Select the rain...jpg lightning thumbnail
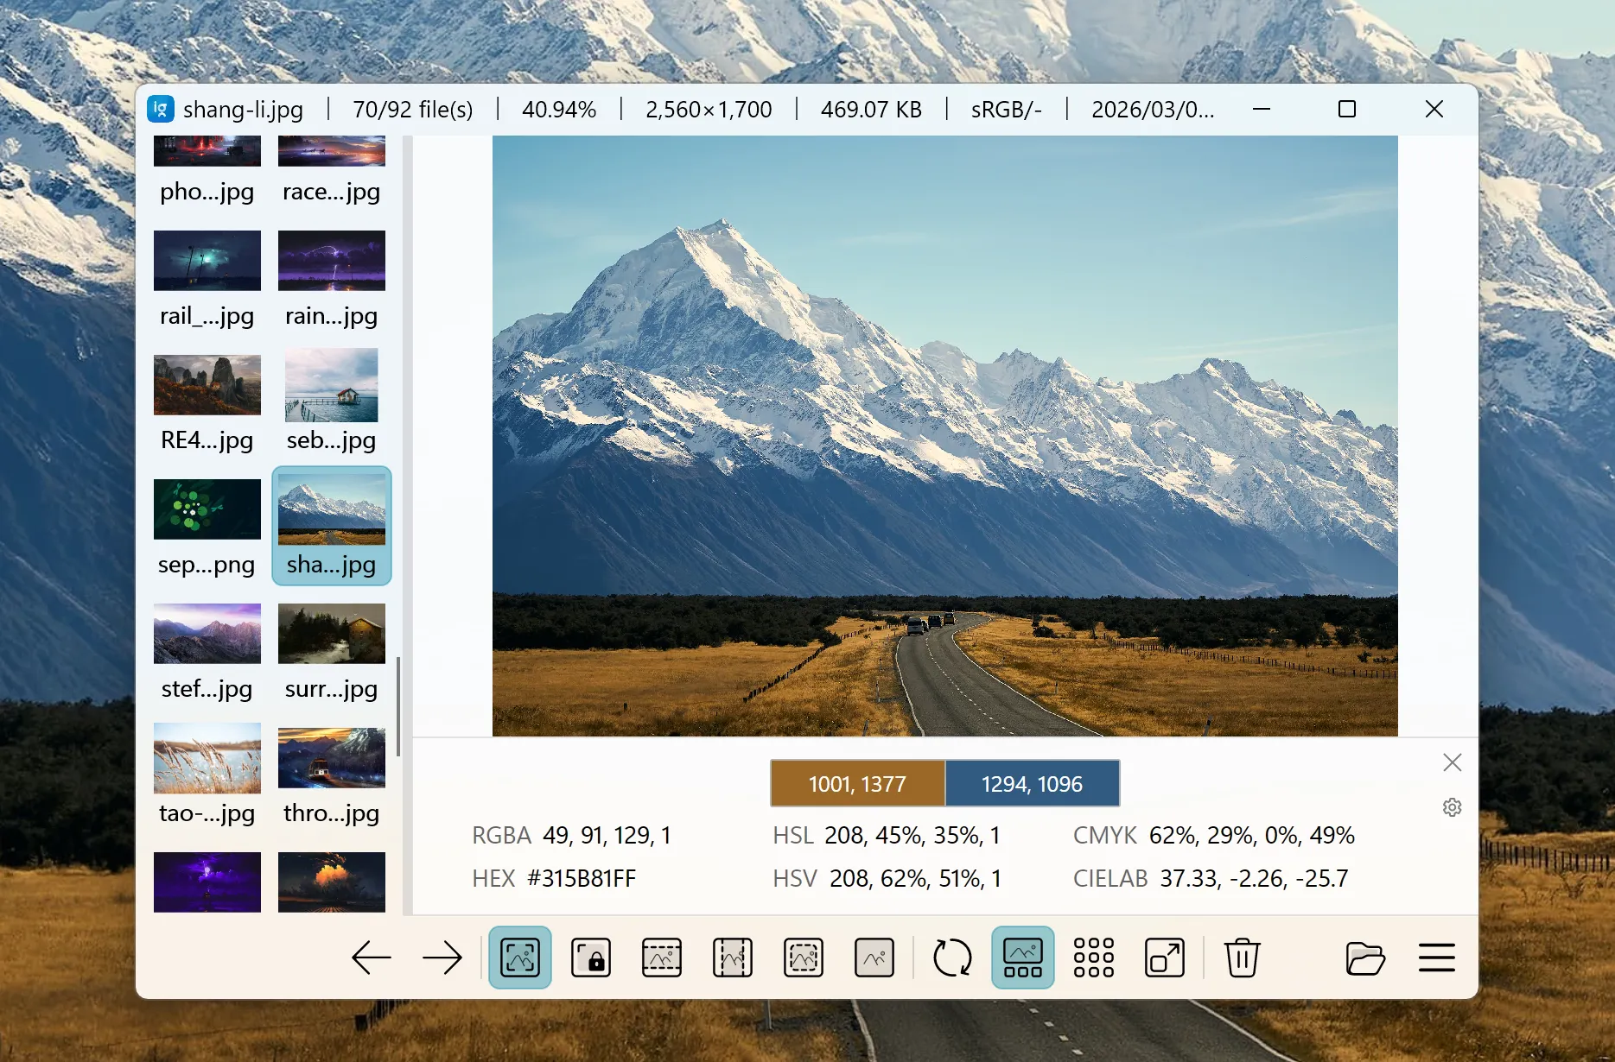Screen dimensions: 1615x1062 (332, 279)
